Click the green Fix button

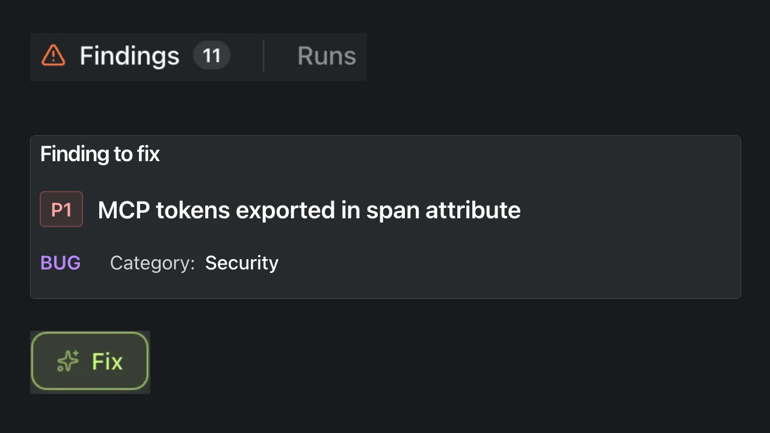point(90,361)
